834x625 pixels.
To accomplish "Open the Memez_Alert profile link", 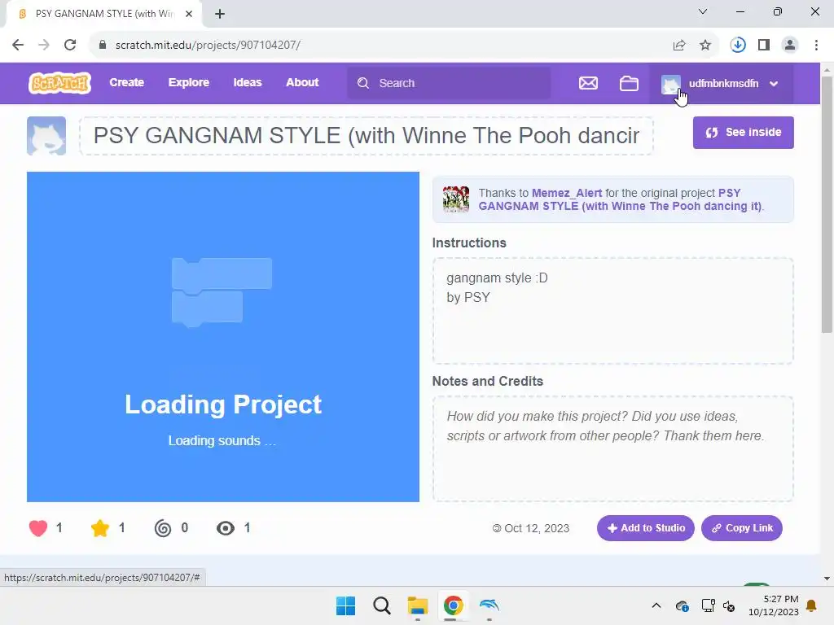I will point(567,193).
